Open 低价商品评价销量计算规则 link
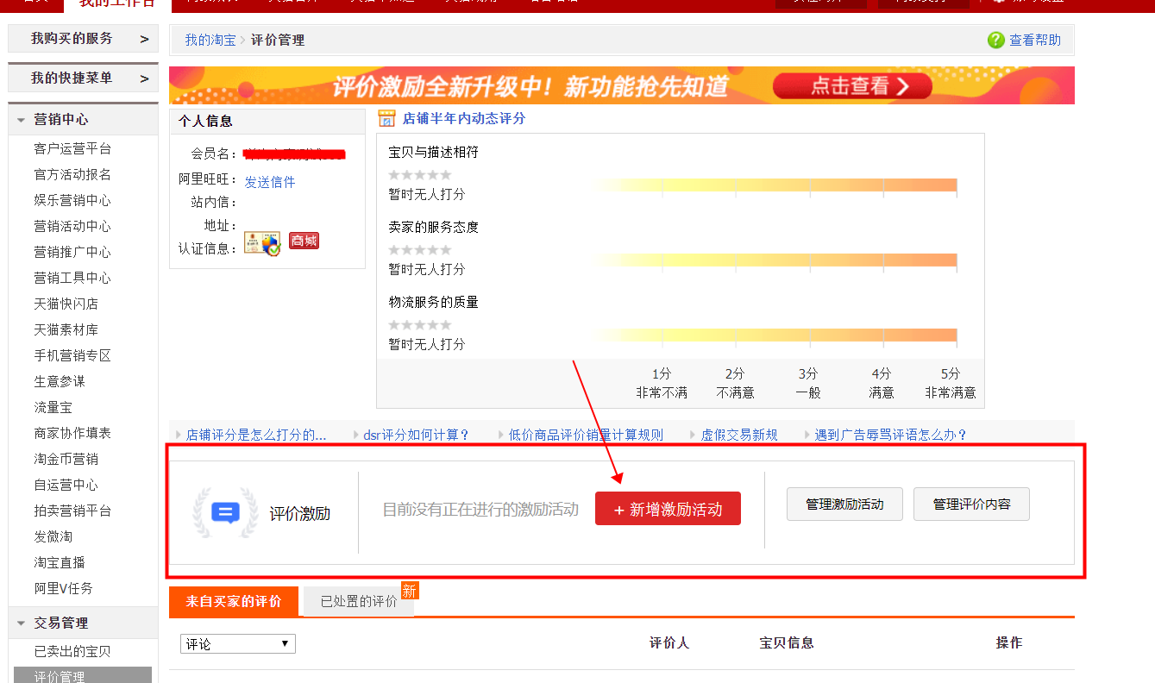1155x683 pixels. coord(586,435)
